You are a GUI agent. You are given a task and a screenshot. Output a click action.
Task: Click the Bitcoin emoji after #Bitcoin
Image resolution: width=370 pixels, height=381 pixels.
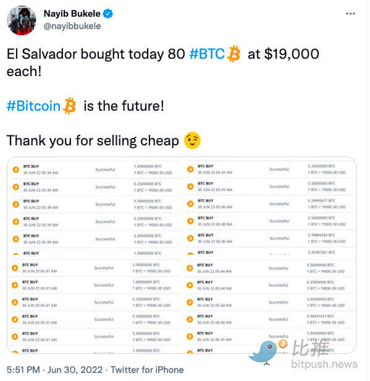point(69,106)
